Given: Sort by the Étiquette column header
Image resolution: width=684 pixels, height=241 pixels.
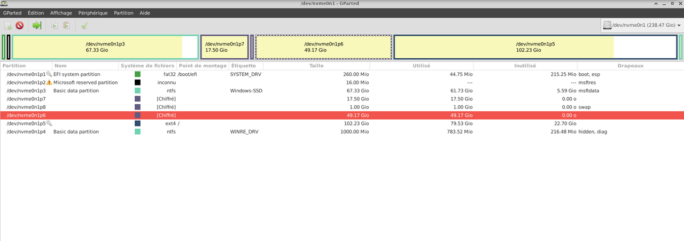Looking at the screenshot, I should pyautogui.click(x=246, y=66).
